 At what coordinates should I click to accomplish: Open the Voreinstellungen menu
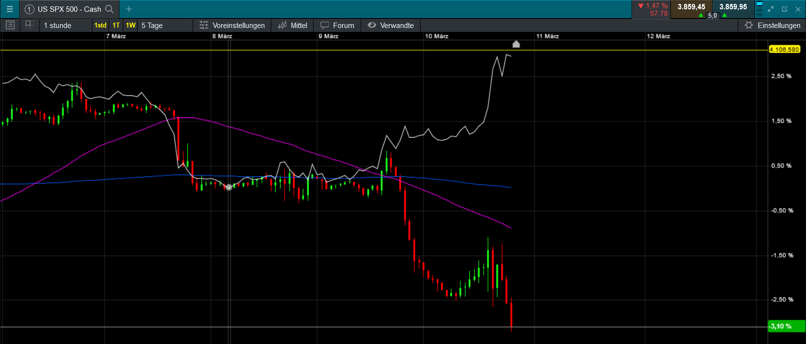click(232, 25)
